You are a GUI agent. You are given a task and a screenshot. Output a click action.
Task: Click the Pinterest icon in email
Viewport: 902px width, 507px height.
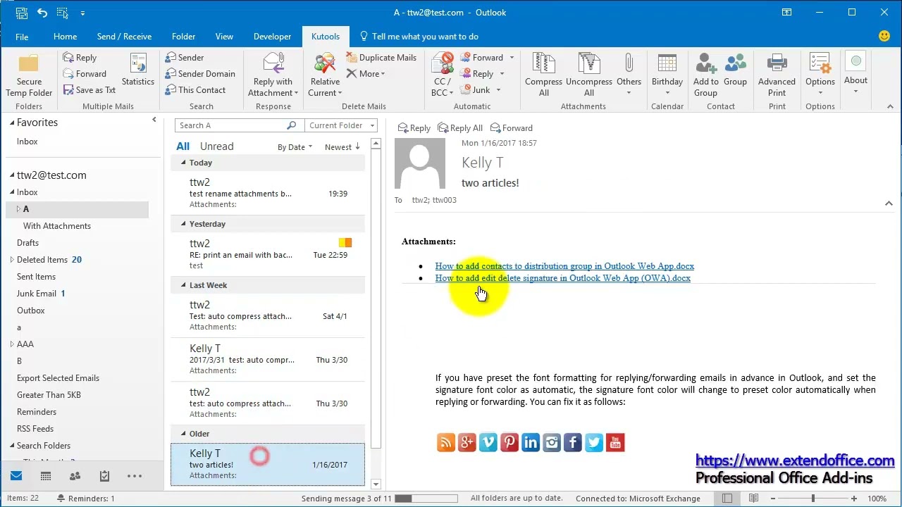coord(509,442)
